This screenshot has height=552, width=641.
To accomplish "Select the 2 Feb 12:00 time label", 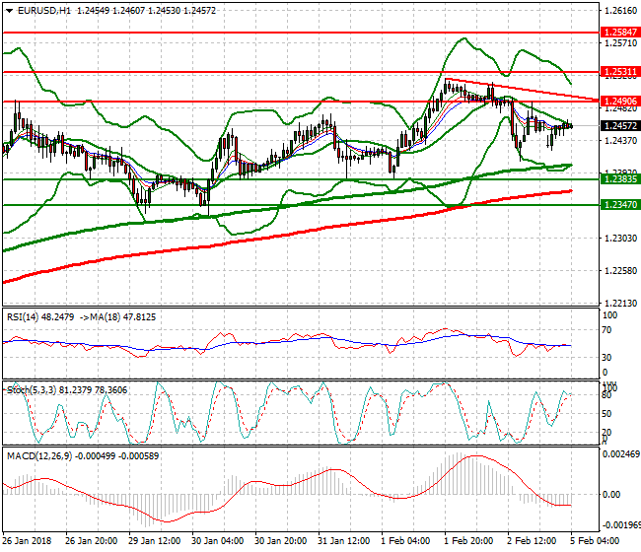I will (532, 541).
